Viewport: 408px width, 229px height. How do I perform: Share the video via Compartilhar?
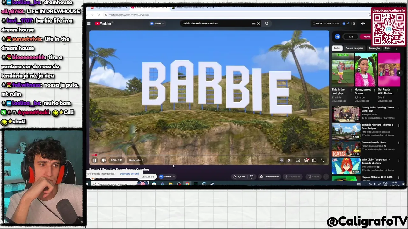click(269, 177)
